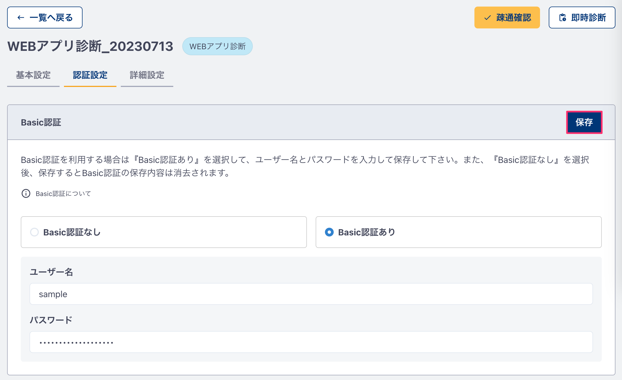Screen dimensions: 622x380
Task: Select the Basic認証なし radio button
Action: pos(34,232)
